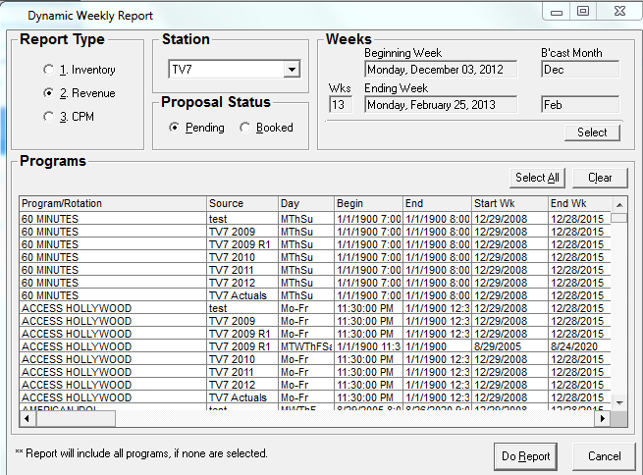The width and height of the screenshot is (643, 475).
Task: Set proposal status to Booked
Action: pos(245,128)
